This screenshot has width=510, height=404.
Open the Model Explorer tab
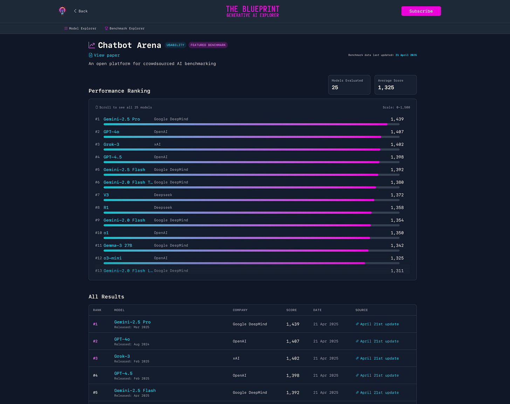click(80, 28)
